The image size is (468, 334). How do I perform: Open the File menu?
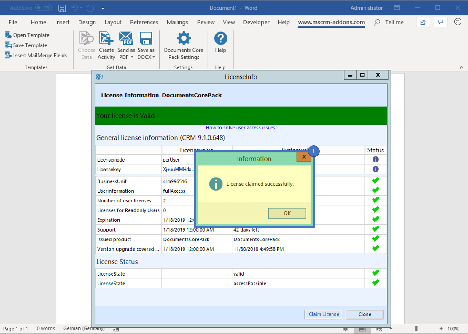point(13,22)
